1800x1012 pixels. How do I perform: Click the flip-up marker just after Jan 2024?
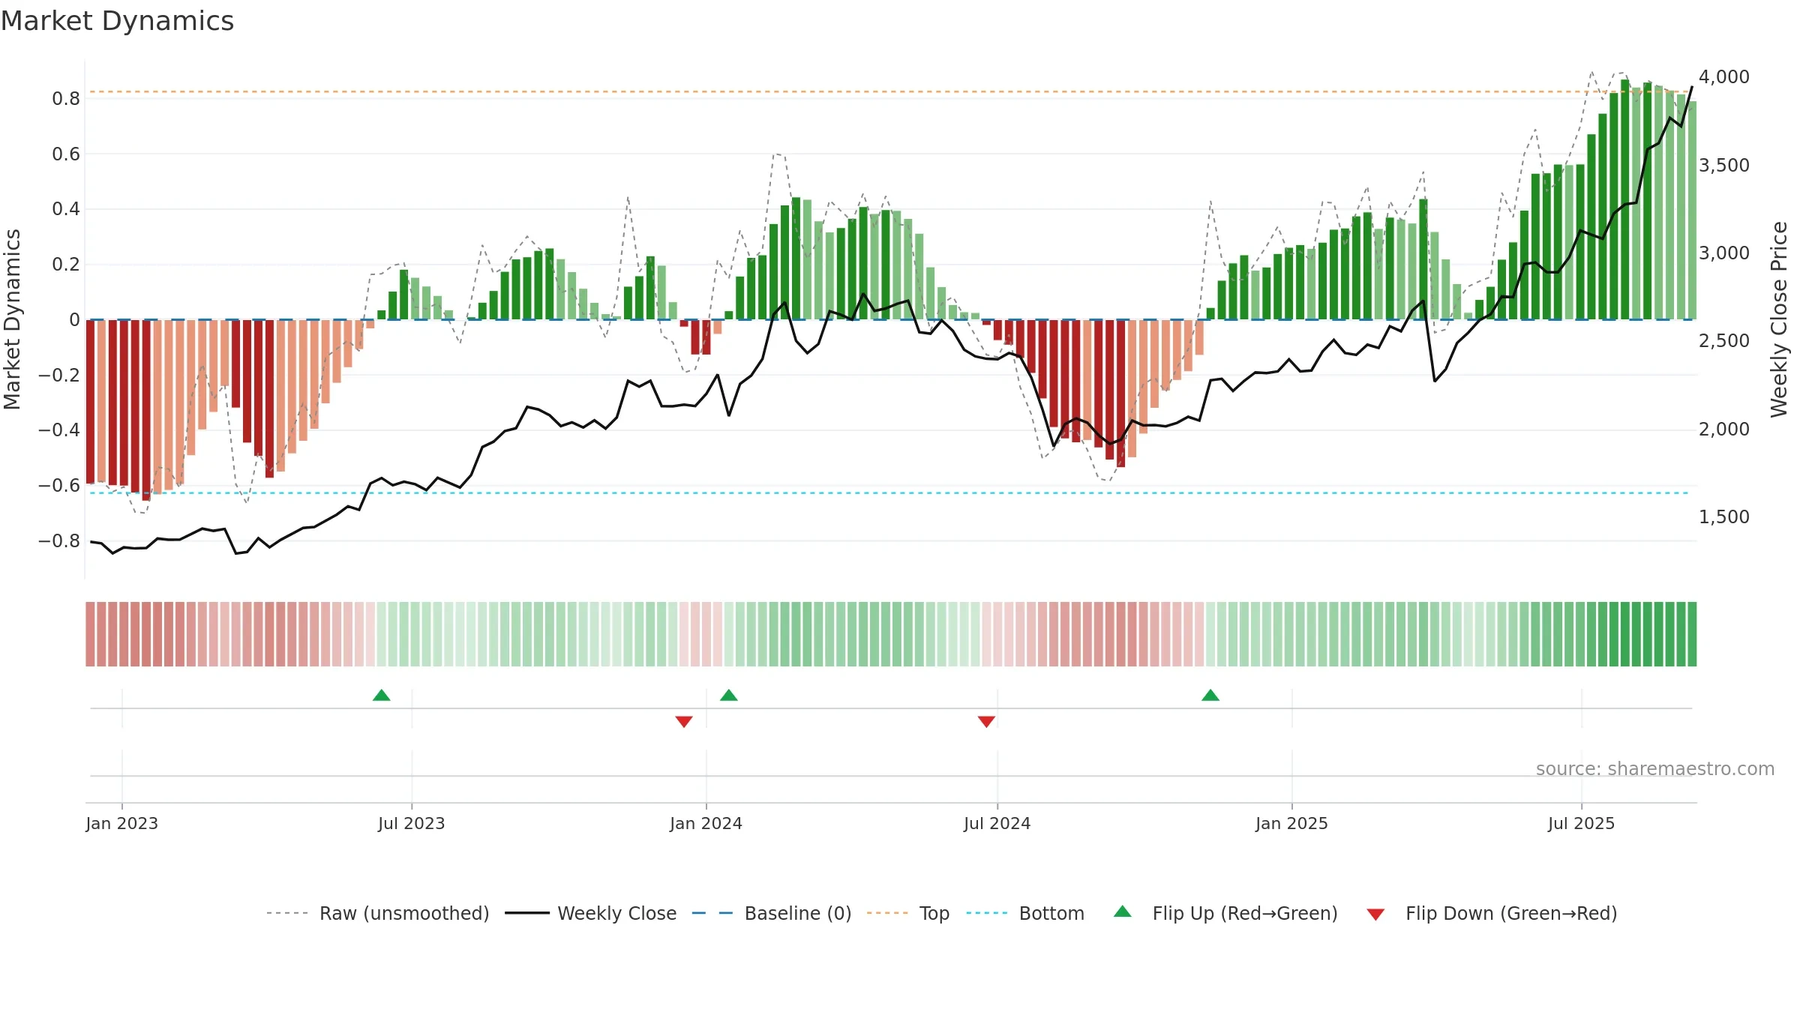[729, 695]
